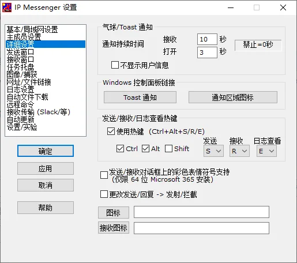Open the Toast 通知 control panel link
The image size is (297, 263).
click(140, 97)
